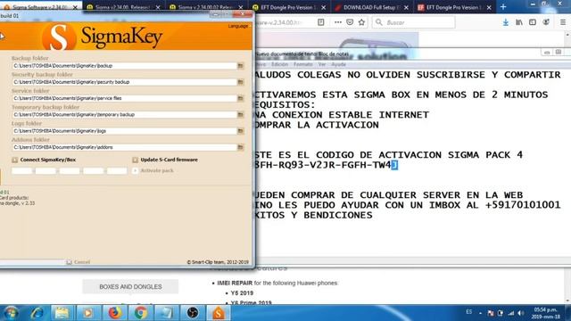
Task: Browse for Service folder path
Action: pyautogui.click(x=240, y=98)
